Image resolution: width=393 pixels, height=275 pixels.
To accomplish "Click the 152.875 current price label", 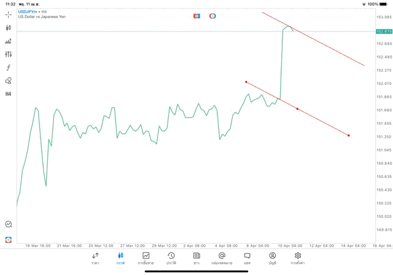I will 384,31.
